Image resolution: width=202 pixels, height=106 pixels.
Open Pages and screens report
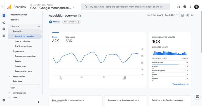(x=24, y=71)
